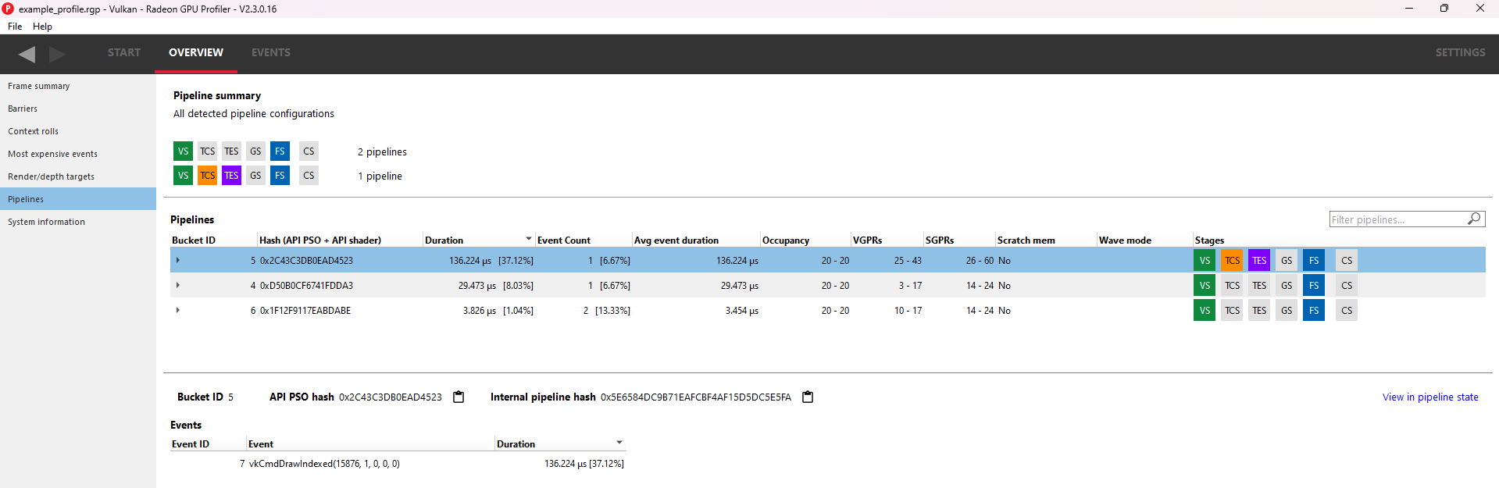This screenshot has height=488, width=1499.
Task: Click the green VS stage in bucket 6 row
Action: point(1205,311)
